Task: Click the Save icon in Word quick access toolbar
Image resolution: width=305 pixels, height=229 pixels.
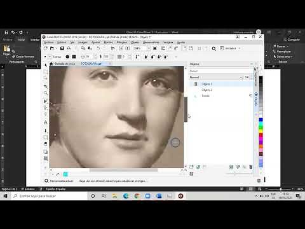Action: click(x=6, y=32)
